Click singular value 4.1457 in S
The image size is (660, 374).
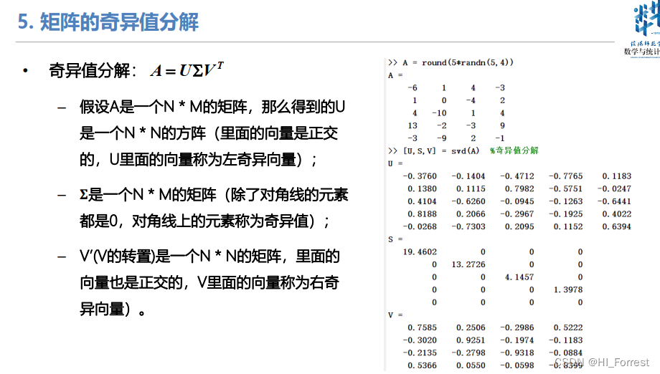[519, 277]
